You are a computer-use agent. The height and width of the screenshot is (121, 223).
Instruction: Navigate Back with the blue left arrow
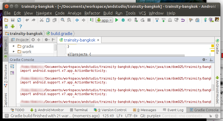(x=77, y=20)
